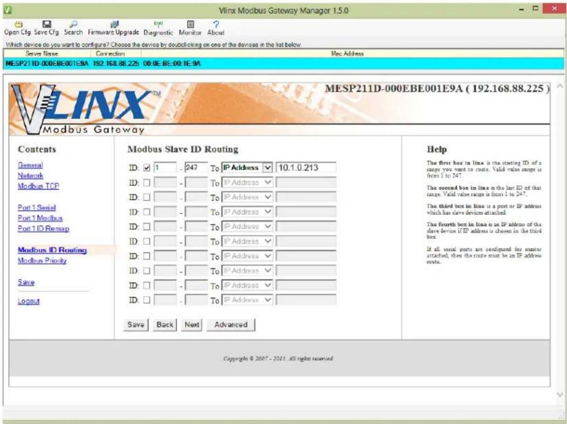Enable the fifth ID routing row checkbox
This screenshot has height=424, width=567.
(x=146, y=227)
